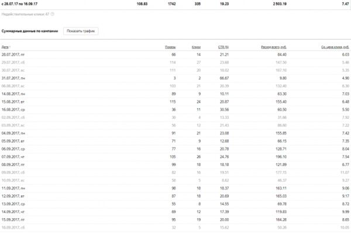Click the Показать график button
Image resolution: width=351 pixels, height=234 pixels.
click(x=81, y=31)
